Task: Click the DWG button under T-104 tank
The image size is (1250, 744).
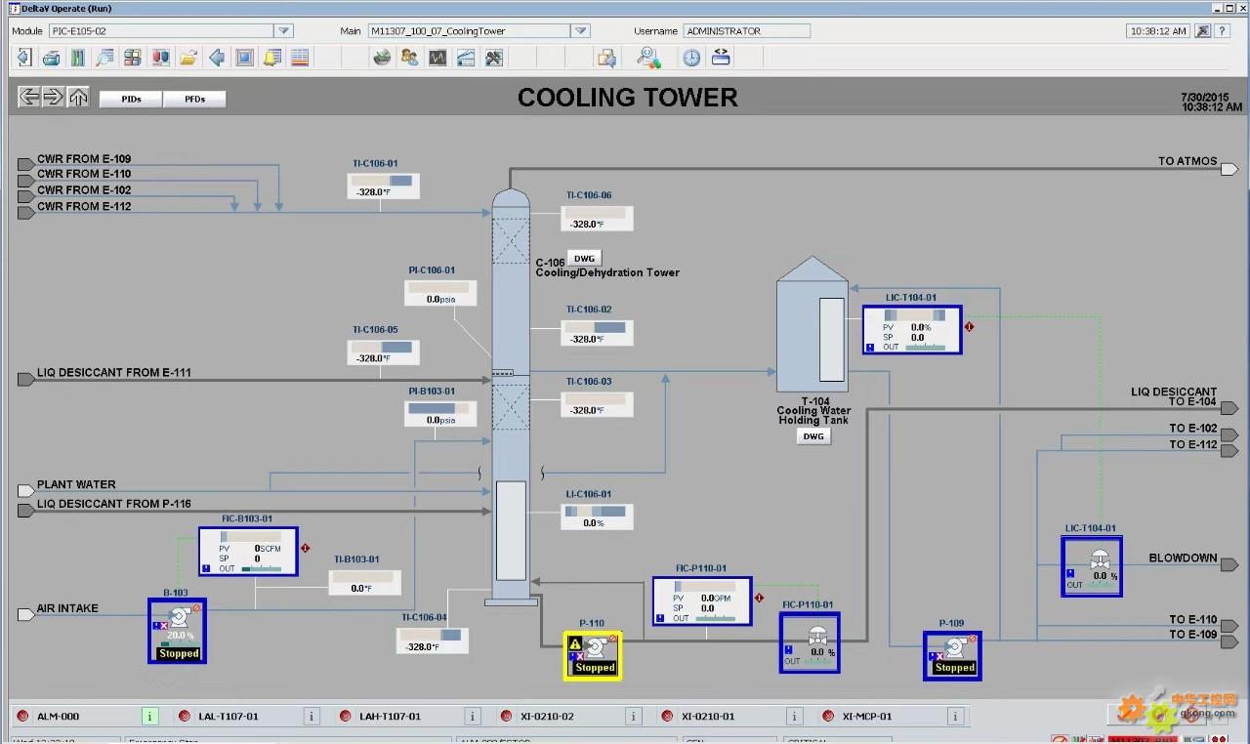Action: (x=813, y=436)
